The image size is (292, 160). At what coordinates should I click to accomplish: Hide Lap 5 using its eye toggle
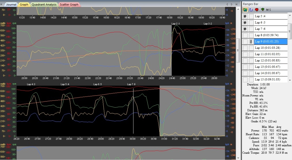[x=245, y=16]
